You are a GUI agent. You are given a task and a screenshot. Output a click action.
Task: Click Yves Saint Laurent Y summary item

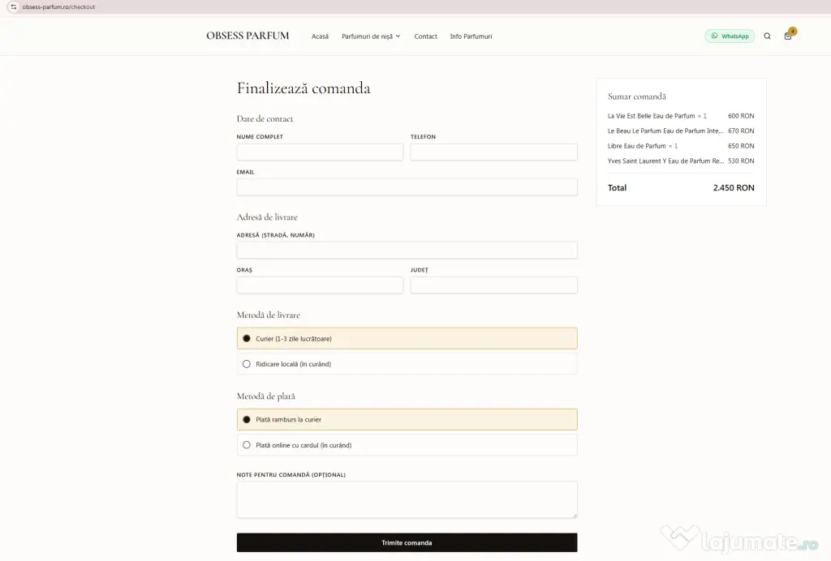(x=665, y=161)
